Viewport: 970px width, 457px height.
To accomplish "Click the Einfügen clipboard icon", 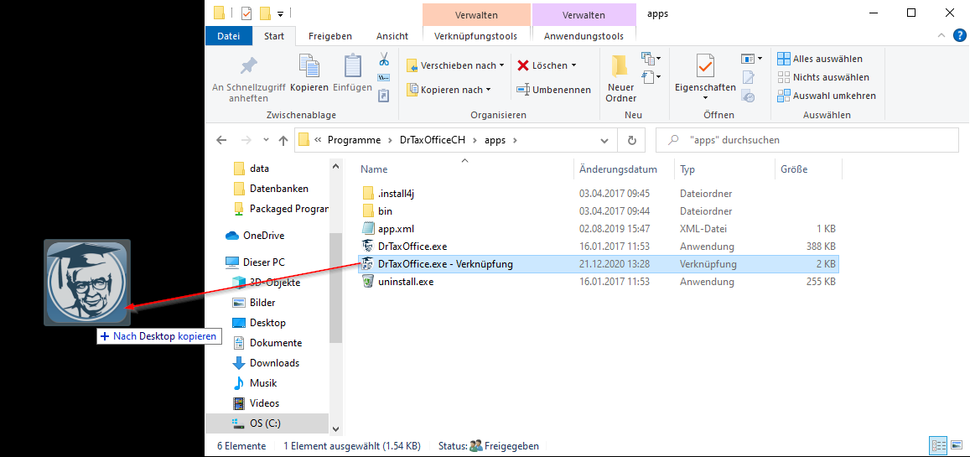I will point(353,66).
